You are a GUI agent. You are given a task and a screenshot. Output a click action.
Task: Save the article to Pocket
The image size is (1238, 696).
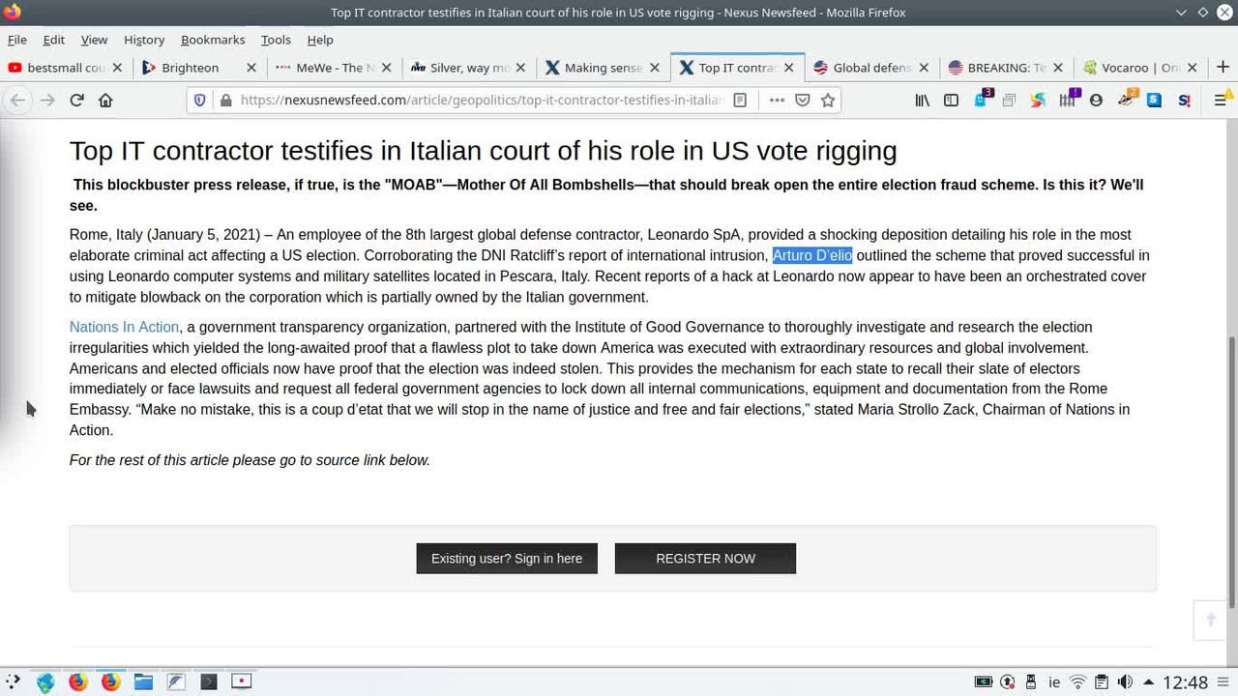(803, 100)
